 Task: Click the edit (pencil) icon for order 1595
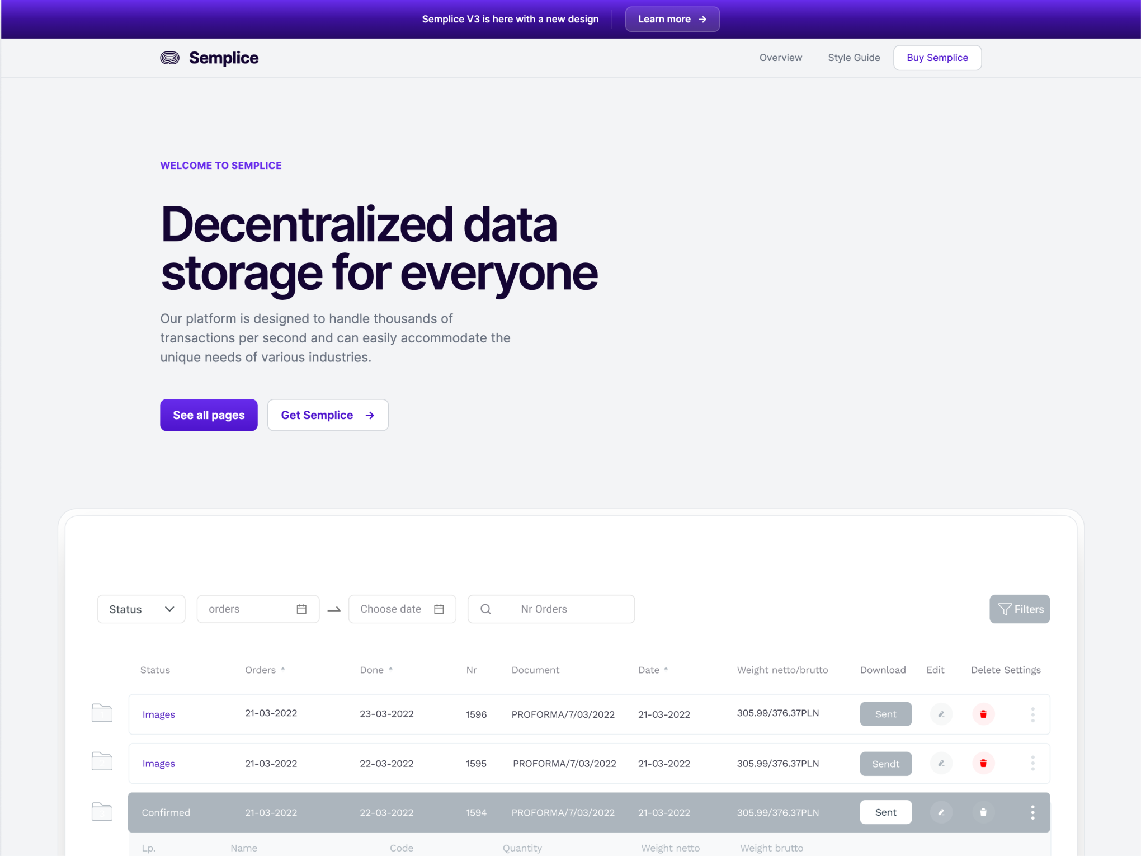[x=940, y=763]
